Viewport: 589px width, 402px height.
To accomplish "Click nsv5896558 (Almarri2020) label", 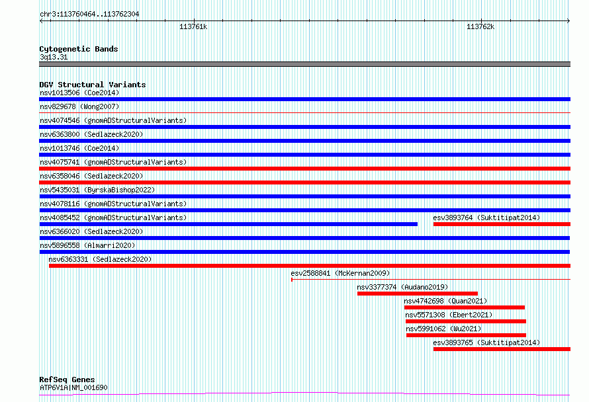I will (x=87, y=245).
